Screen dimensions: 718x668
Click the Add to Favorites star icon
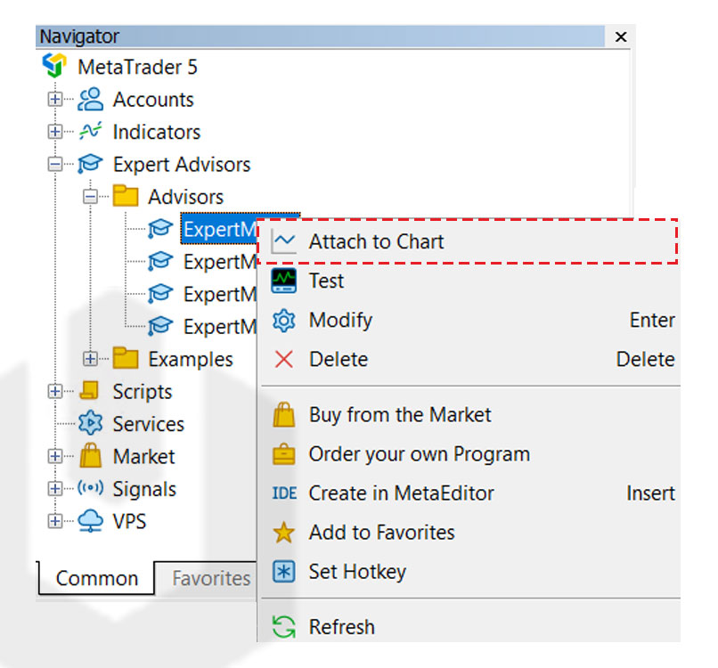tap(284, 533)
